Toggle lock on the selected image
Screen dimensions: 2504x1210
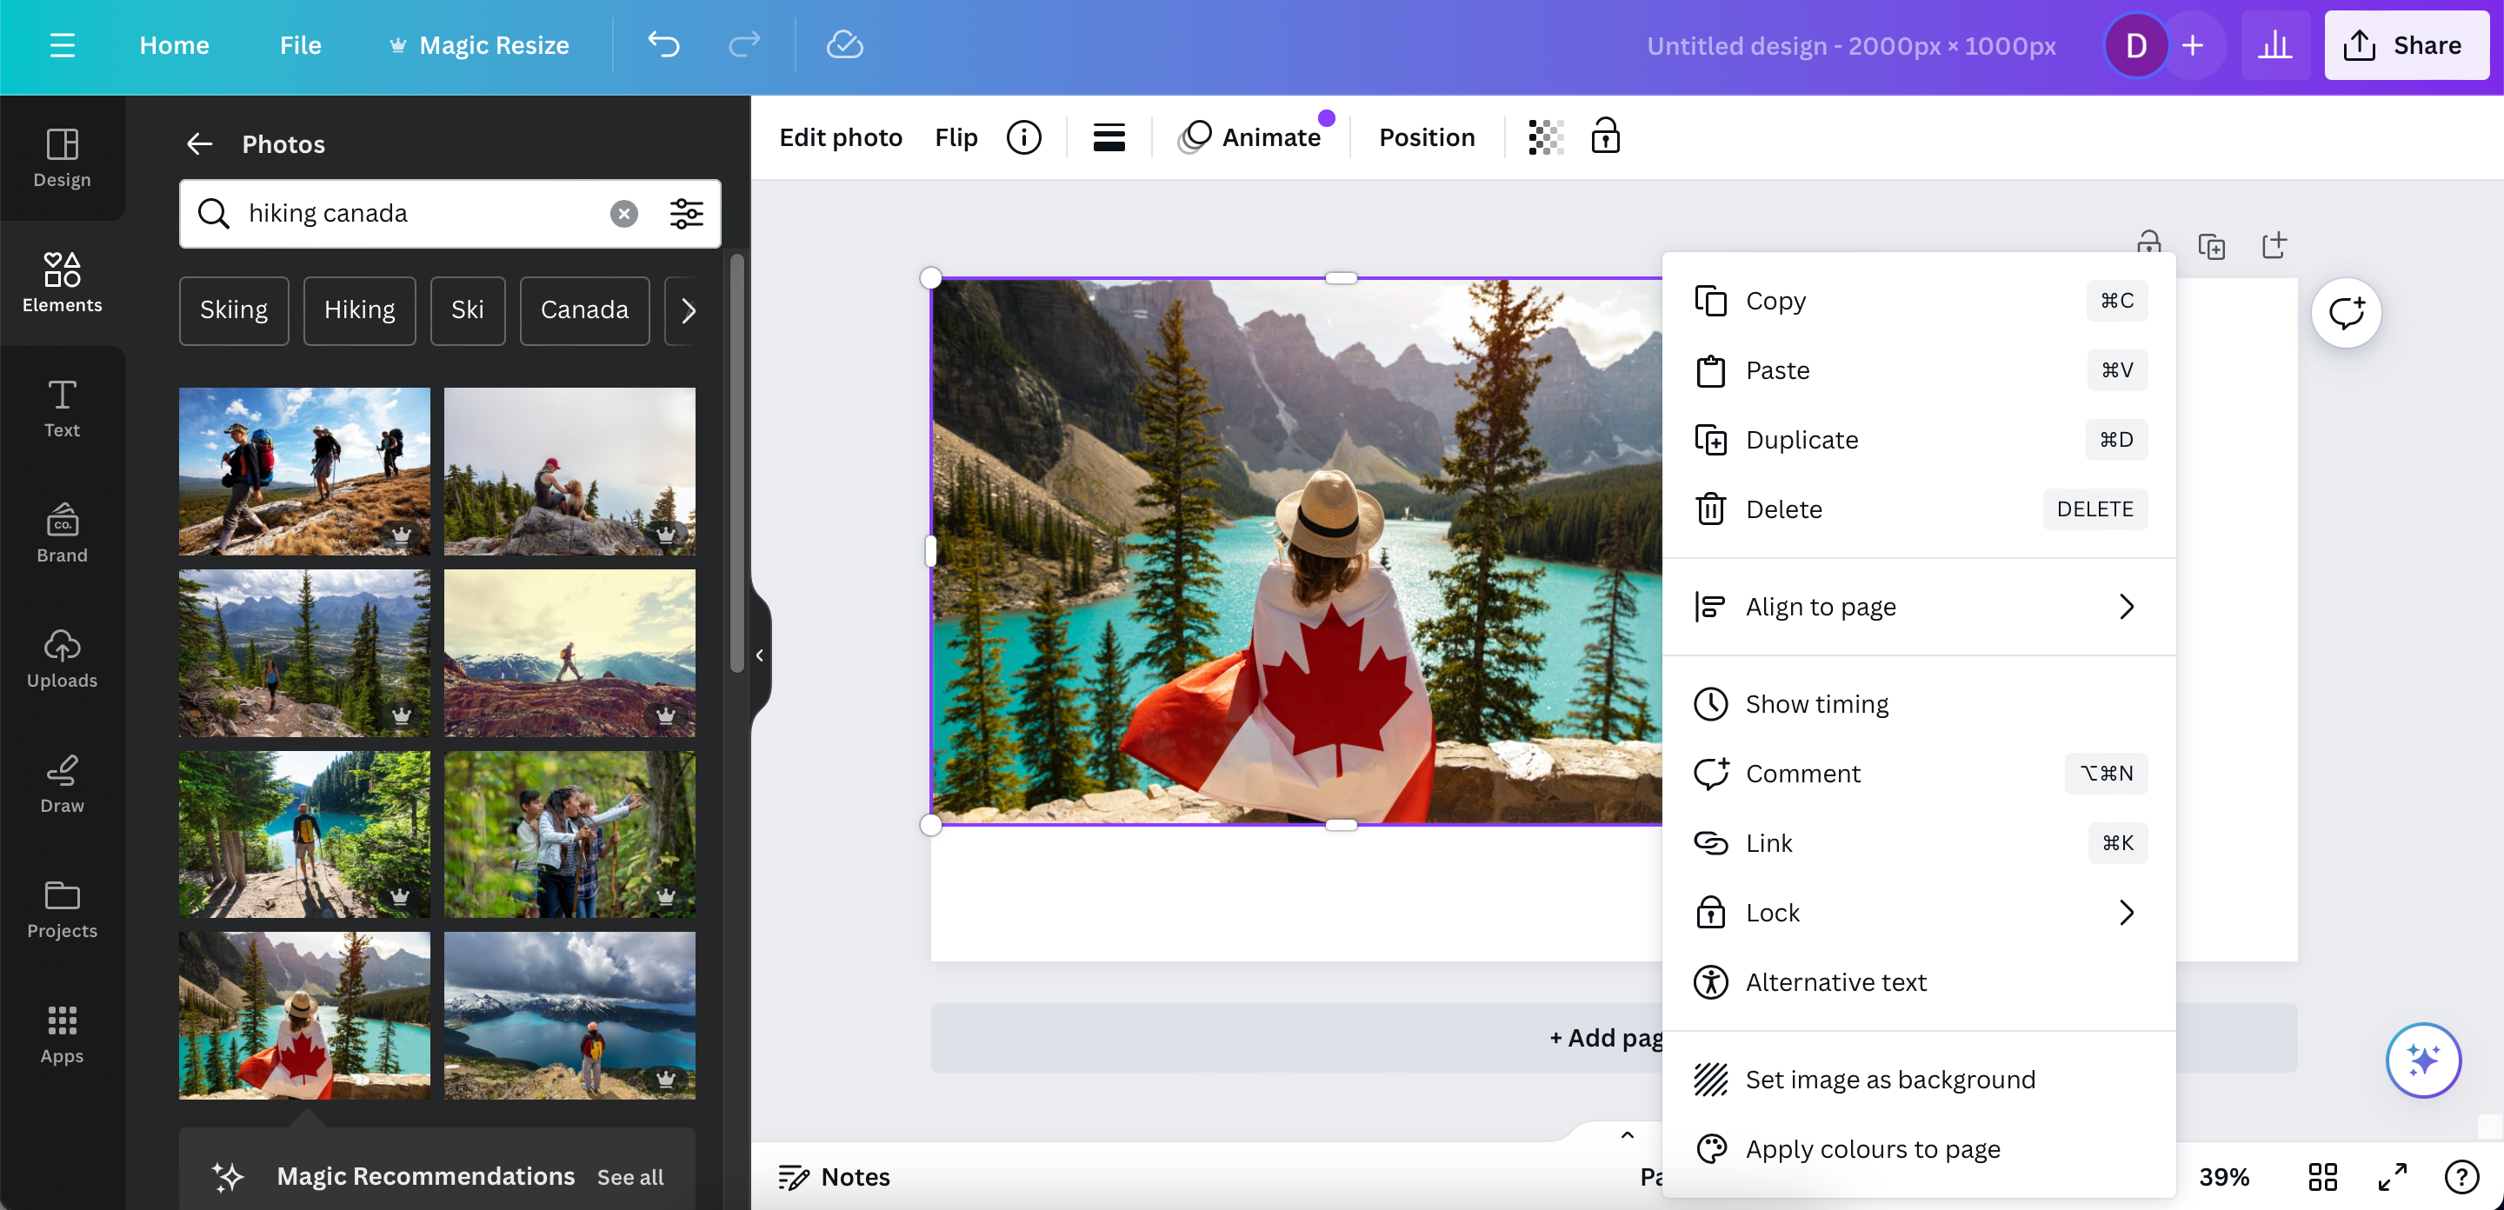[1604, 136]
